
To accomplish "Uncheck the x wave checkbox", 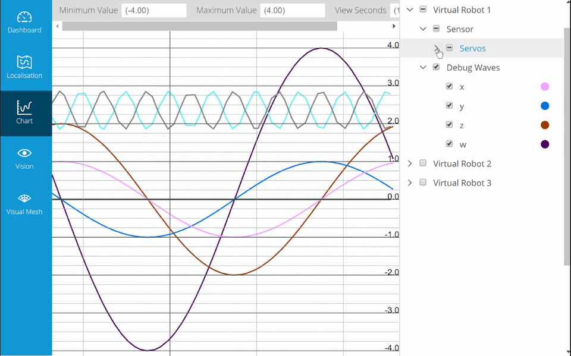I will (x=450, y=86).
